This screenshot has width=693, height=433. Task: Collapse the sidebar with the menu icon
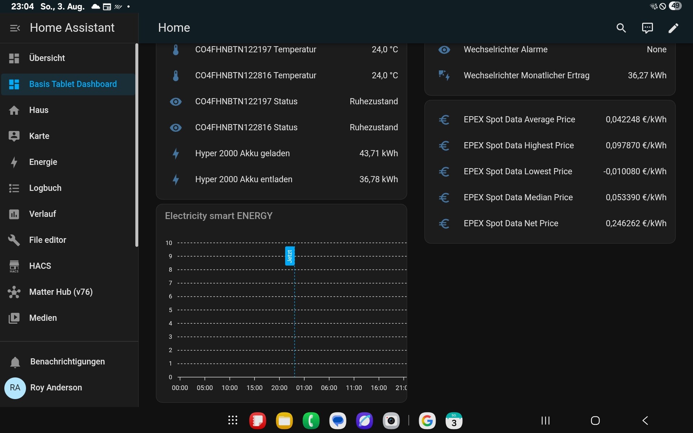click(x=15, y=28)
